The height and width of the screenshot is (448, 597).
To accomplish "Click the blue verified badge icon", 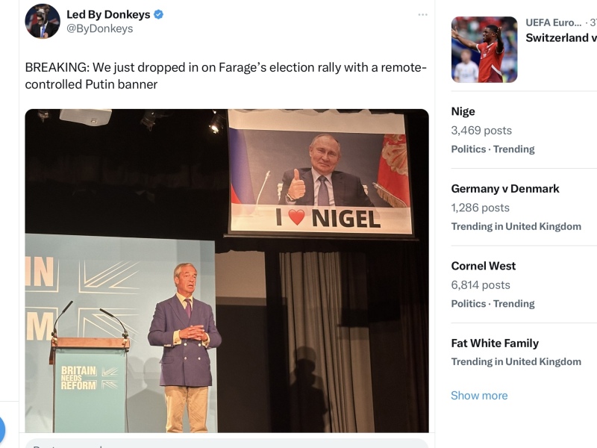I will [x=159, y=14].
